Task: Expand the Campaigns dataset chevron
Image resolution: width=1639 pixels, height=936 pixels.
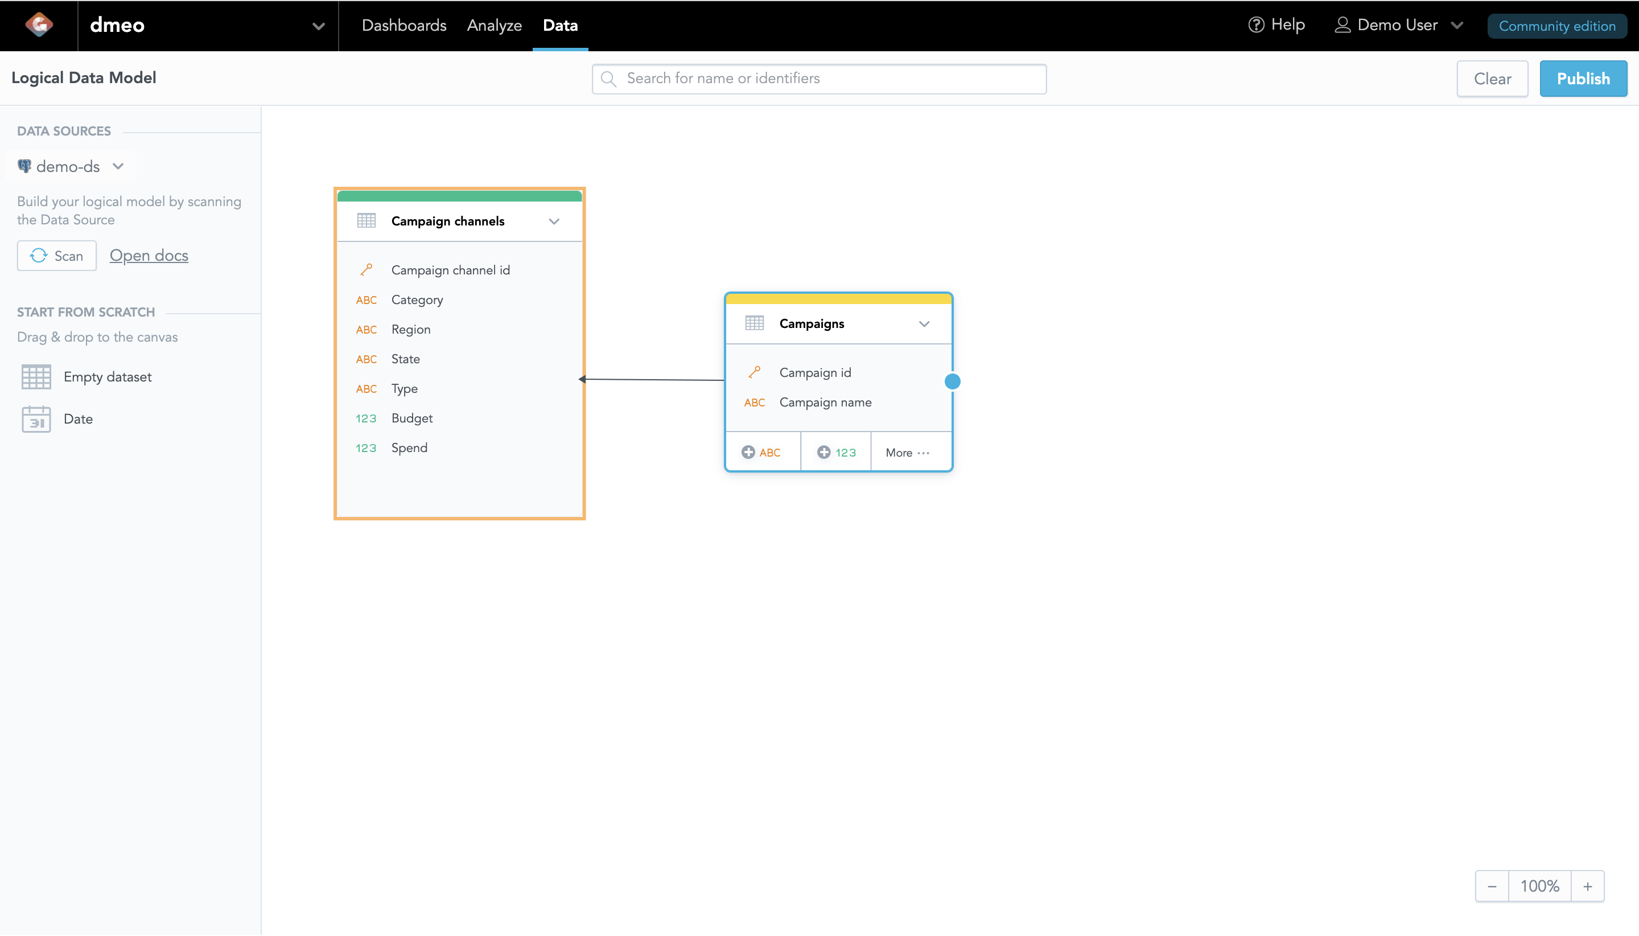Action: 924,324
